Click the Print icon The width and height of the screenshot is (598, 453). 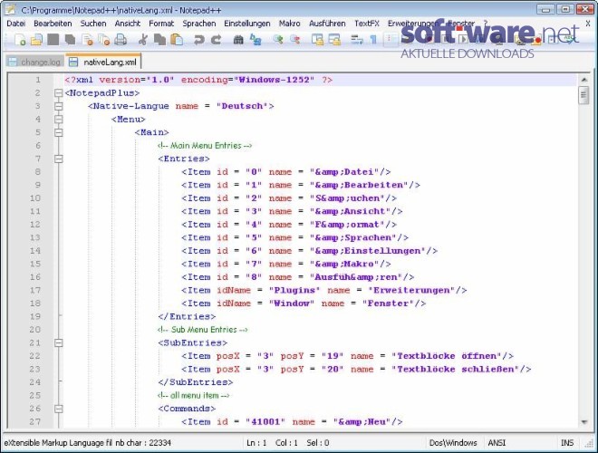121,40
